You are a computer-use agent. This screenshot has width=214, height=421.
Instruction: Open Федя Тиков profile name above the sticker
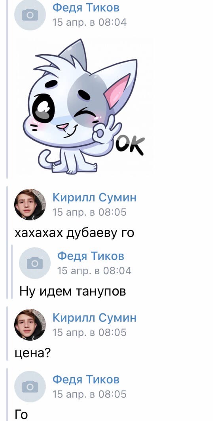[86, 8]
